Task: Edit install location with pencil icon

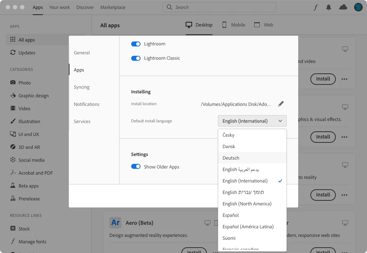Action: (x=281, y=104)
